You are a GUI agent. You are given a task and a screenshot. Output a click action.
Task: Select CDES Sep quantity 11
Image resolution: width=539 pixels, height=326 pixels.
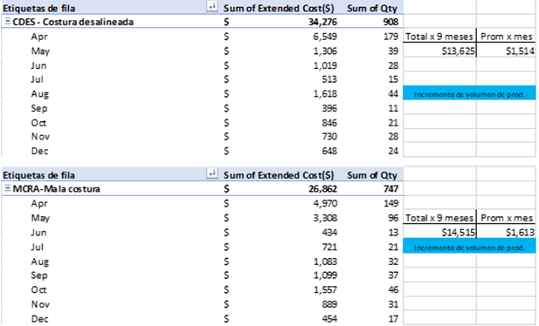[x=393, y=108]
